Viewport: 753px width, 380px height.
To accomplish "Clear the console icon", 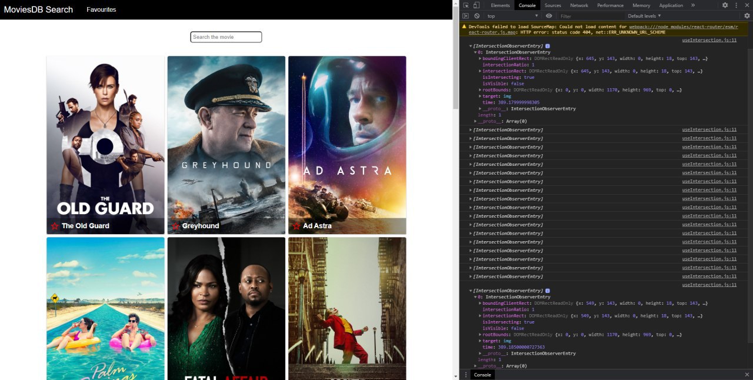I will (x=477, y=16).
